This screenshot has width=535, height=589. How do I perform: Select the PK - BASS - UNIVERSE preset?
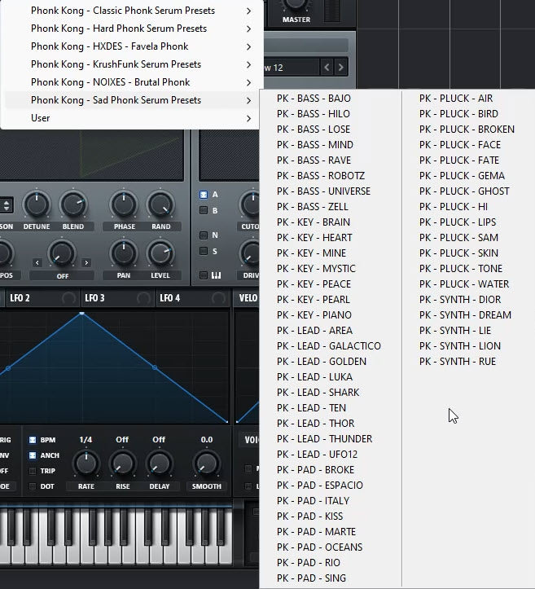pyautogui.click(x=323, y=191)
